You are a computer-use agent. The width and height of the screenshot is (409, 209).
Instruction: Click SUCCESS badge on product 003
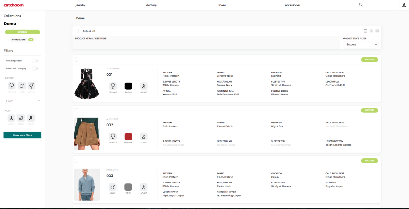tap(369, 161)
